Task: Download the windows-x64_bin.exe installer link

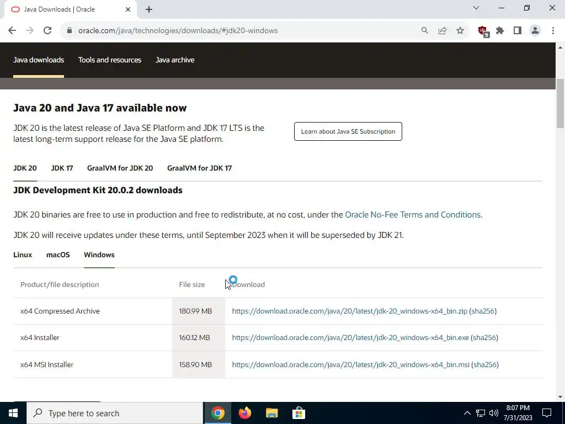Action: click(350, 337)
